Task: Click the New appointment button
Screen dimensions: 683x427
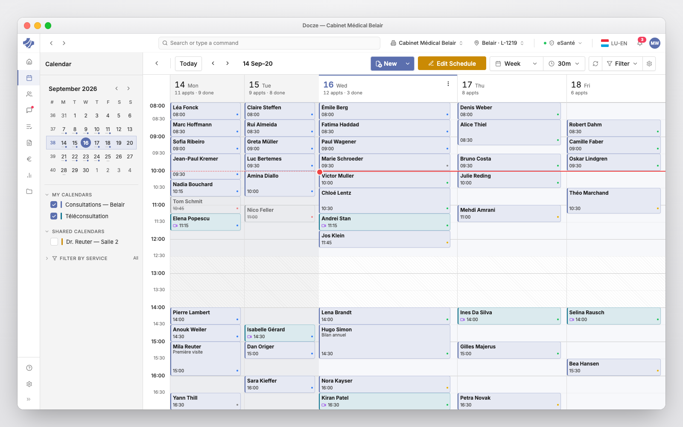Action: (x=386, y=64)
